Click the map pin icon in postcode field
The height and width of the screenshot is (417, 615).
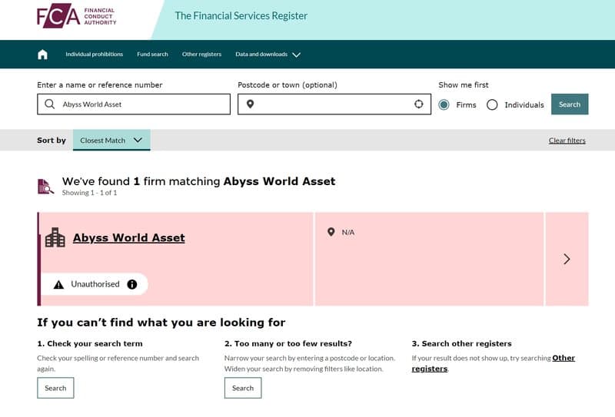[251, 104]
